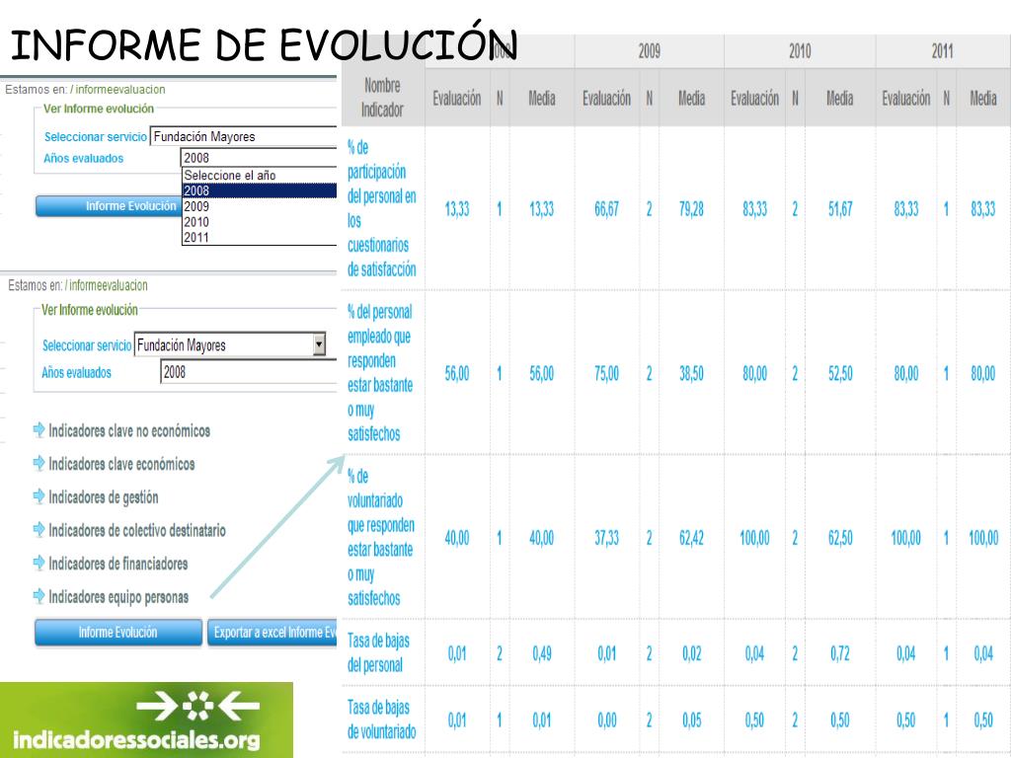Viewport: 1011px width, 758px height.
Task: Click arrow icon beside Indicadores de gestión
Action: 39,496
